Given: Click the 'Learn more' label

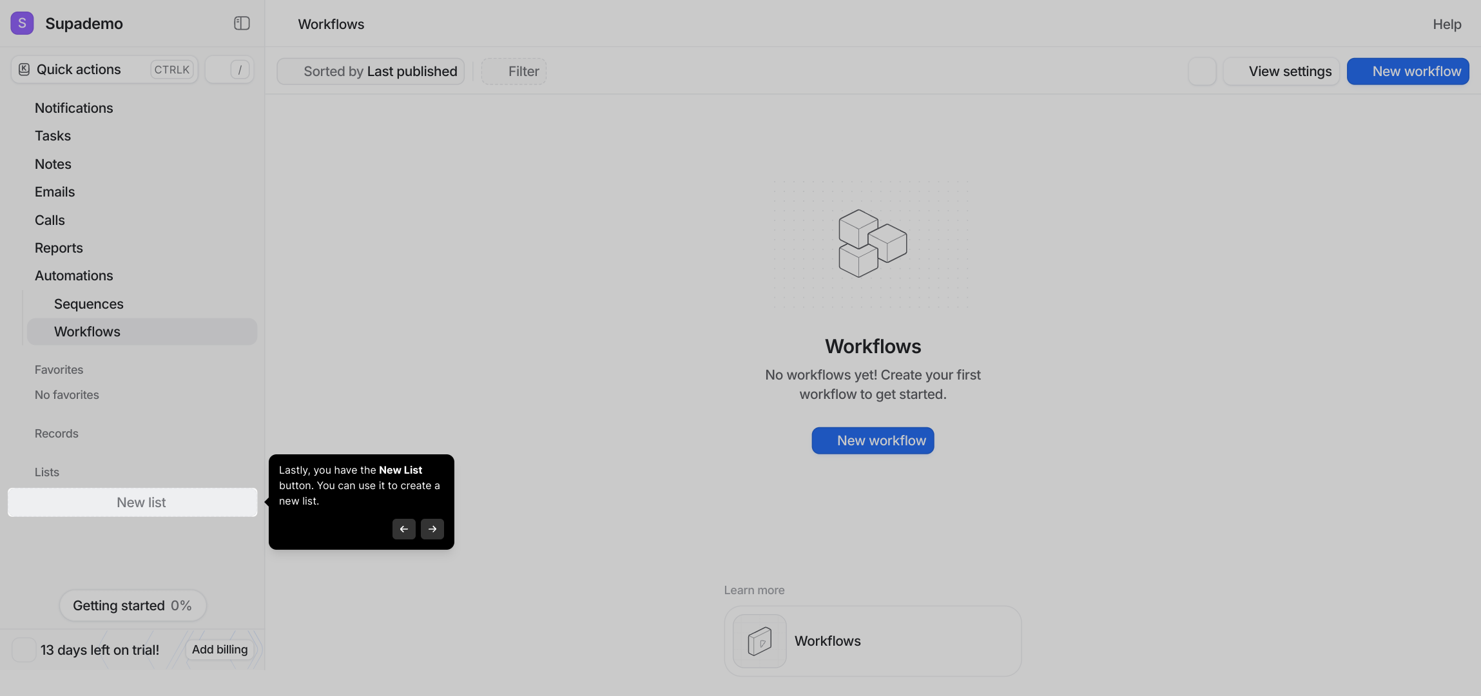Looking at the screenshot, I should pyautogui.click(x=754, y=590).
